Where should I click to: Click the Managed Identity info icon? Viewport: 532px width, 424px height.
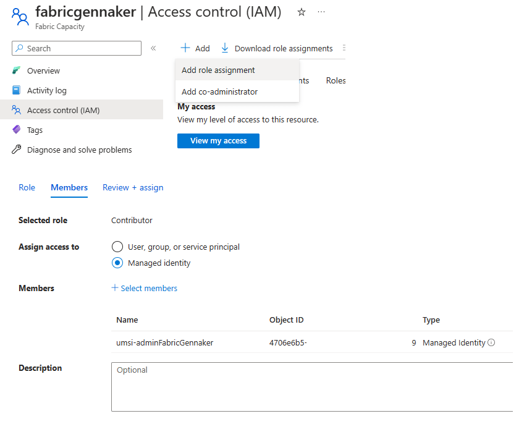point(491,342)
